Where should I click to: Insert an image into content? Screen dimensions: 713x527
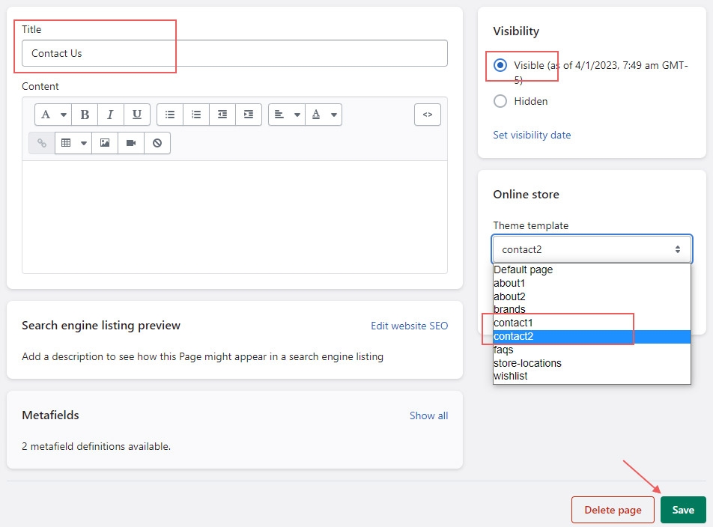105,143
